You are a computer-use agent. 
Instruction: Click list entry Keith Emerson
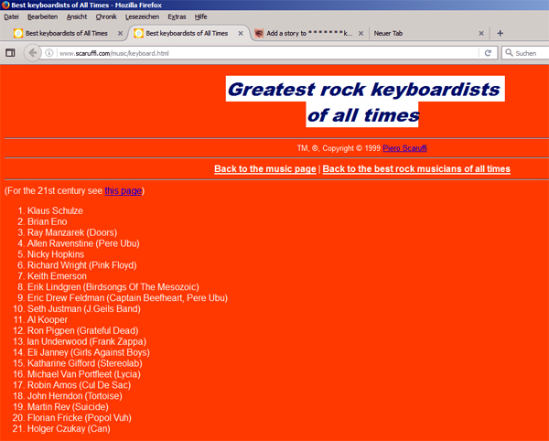click(57, 275)
